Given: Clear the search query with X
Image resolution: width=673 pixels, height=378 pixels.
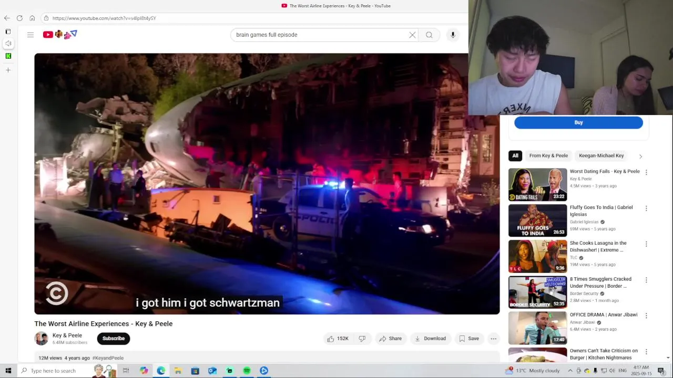Looking at the screenshot, I should [412, 35].
